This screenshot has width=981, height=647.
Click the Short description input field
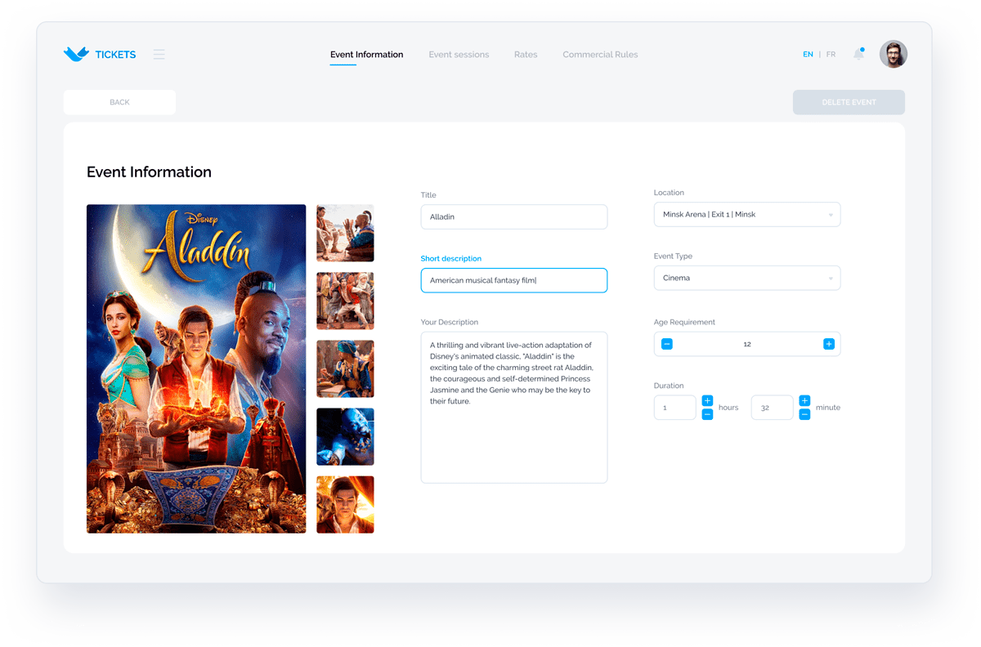[513, 280]
